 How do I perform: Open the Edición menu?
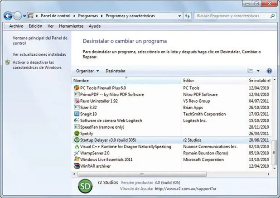(x=35, y=26)
